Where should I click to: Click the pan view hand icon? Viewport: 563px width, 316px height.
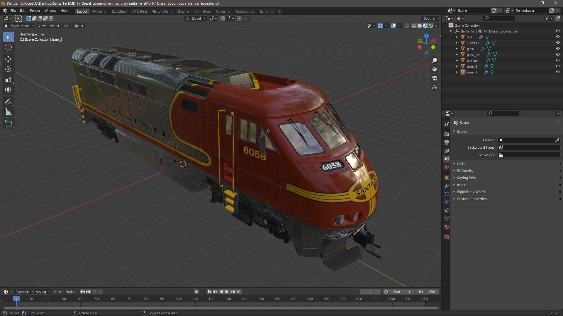pos(435,69)
